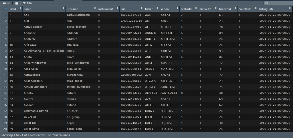Click A3 Allmänna IT- och Telekom cell
The width and height of the screenshot is (293, 138).
coord(44,51)
